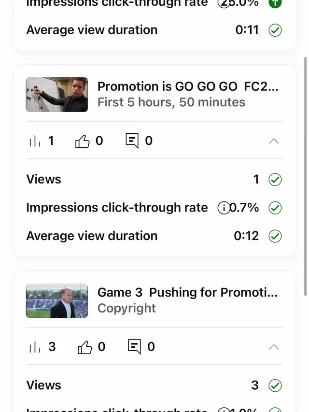309x412 pixels.
Task: Click green checkmark beside Promotion video Views
Action: click(x=275, y=180)
